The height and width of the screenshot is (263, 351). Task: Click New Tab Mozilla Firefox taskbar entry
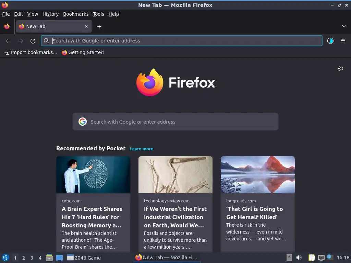tap(167, 258)
